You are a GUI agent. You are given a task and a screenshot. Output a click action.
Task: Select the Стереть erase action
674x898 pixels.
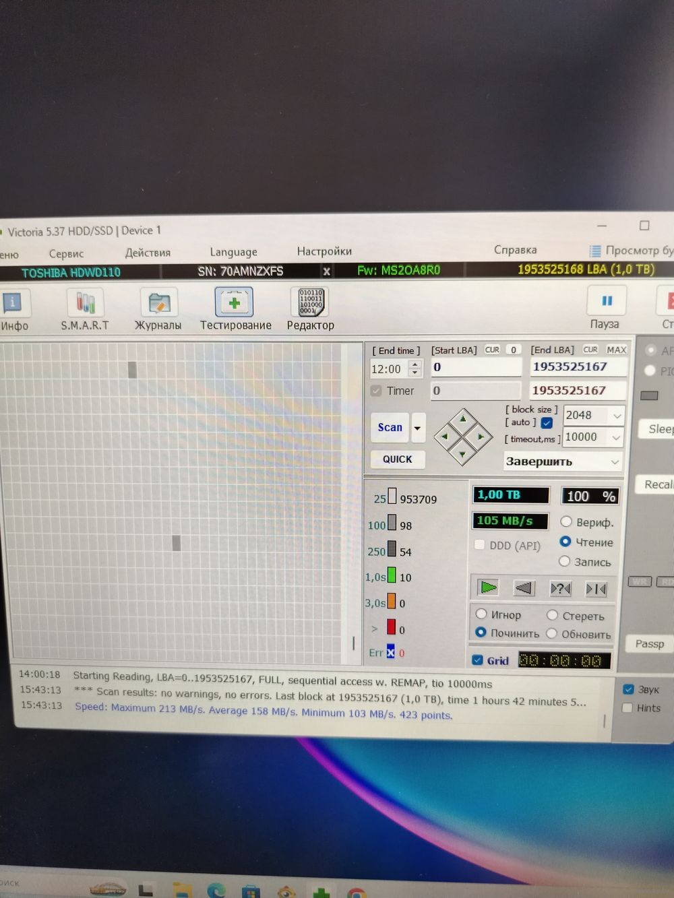(552, 615)
